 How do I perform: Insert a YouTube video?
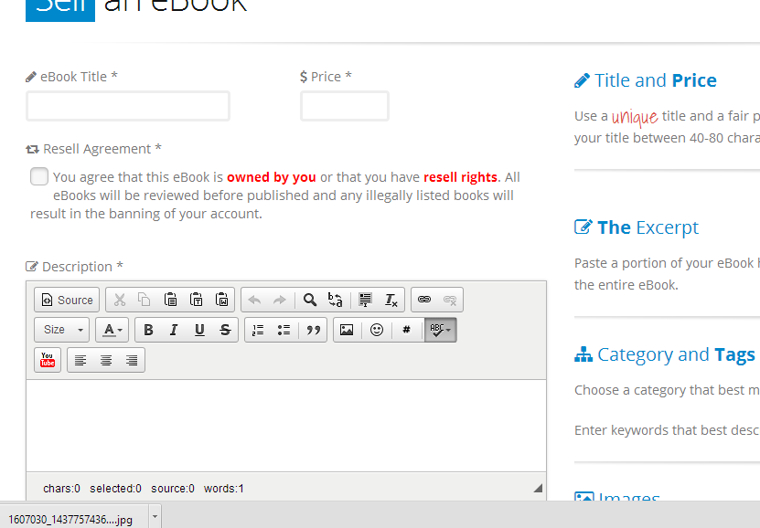click(x=48, y=360)
